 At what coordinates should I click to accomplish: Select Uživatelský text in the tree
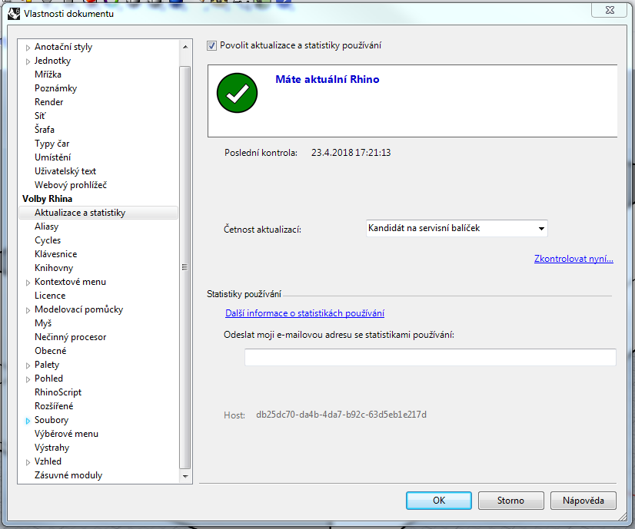[65, 171]
